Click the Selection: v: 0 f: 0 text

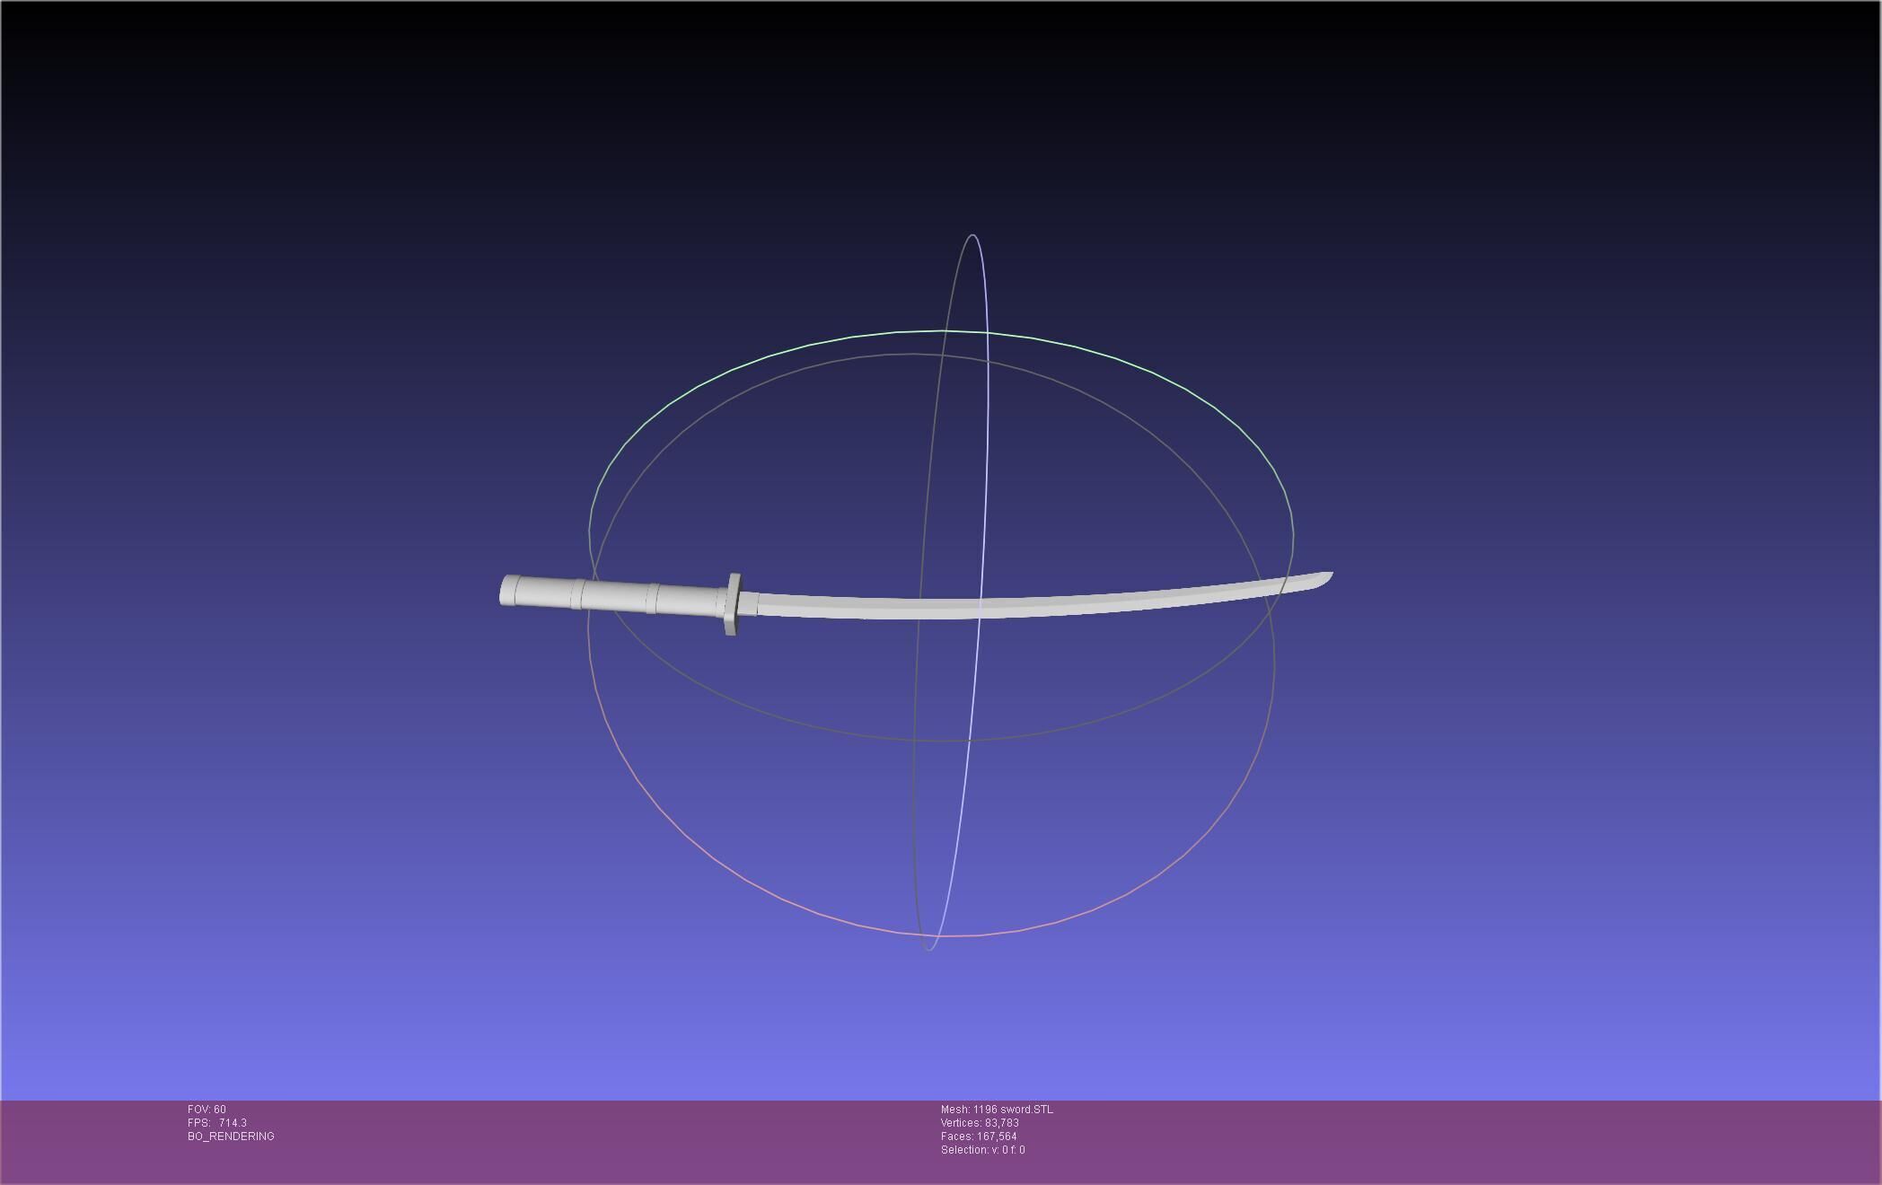pos(982,1150)
